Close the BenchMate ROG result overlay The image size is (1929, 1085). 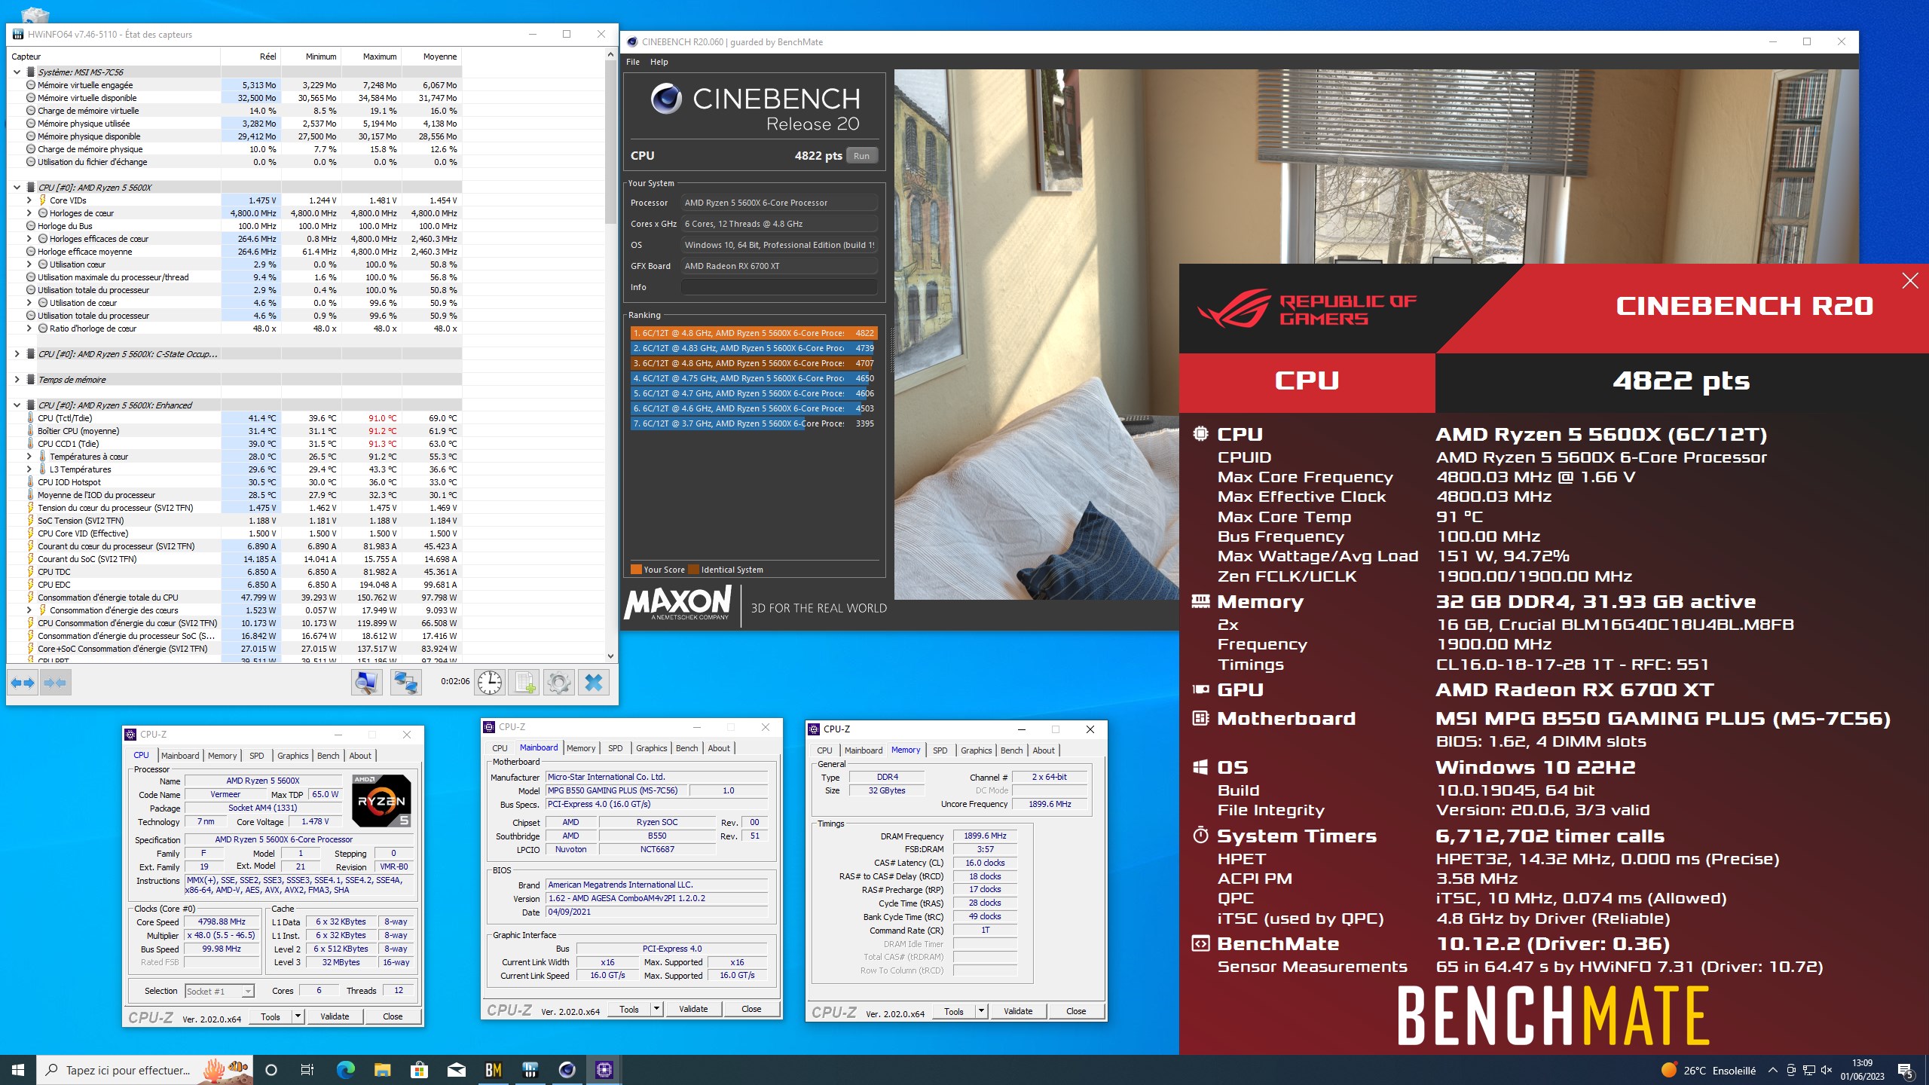1910,281
